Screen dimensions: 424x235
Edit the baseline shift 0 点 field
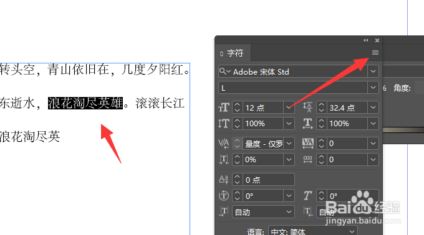pos(268,180)
